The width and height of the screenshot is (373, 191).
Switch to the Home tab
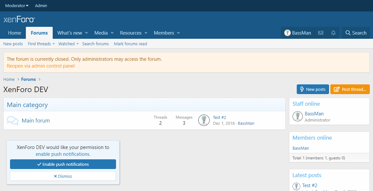(x=15, y=33)
